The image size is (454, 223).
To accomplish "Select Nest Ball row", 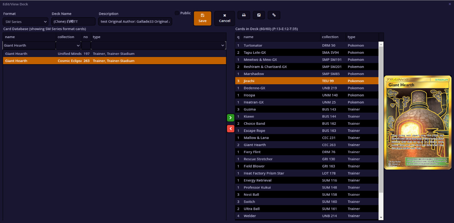I will pyautogui.click(x=307, y=194).
